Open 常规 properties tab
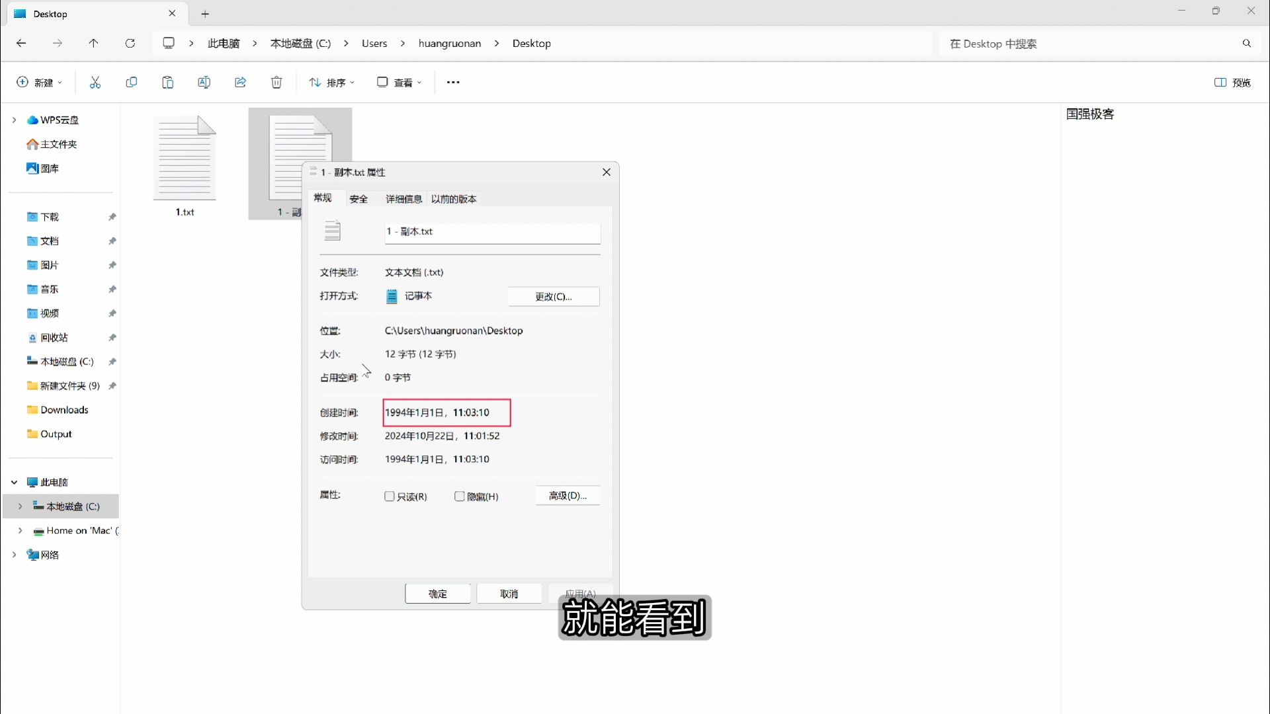The image size is (1270, 714). point(323,198)
